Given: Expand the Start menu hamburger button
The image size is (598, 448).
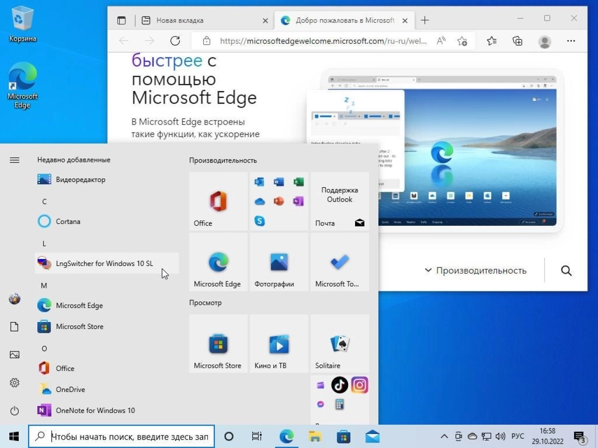Looking at the screenshot, I should tap(14, 160).
